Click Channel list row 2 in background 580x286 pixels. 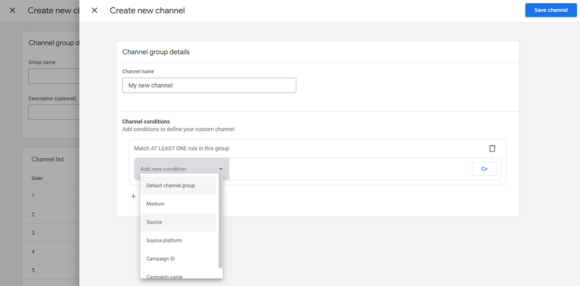[51, 214]
